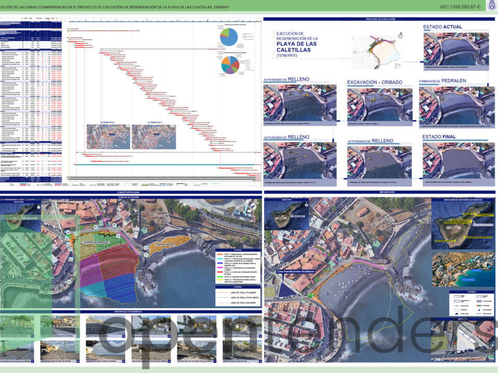Screen dimensions: 498x373
Task: Pick the blue FASE 2.2 legend swatch
Action: [220, 263]
